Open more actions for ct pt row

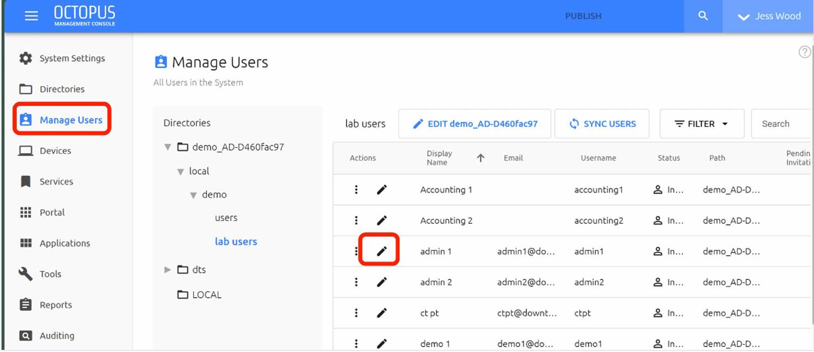(356, 313)
